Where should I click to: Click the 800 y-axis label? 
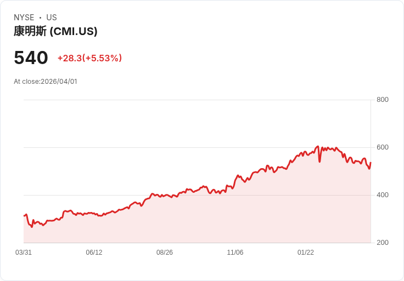point(383,100)
